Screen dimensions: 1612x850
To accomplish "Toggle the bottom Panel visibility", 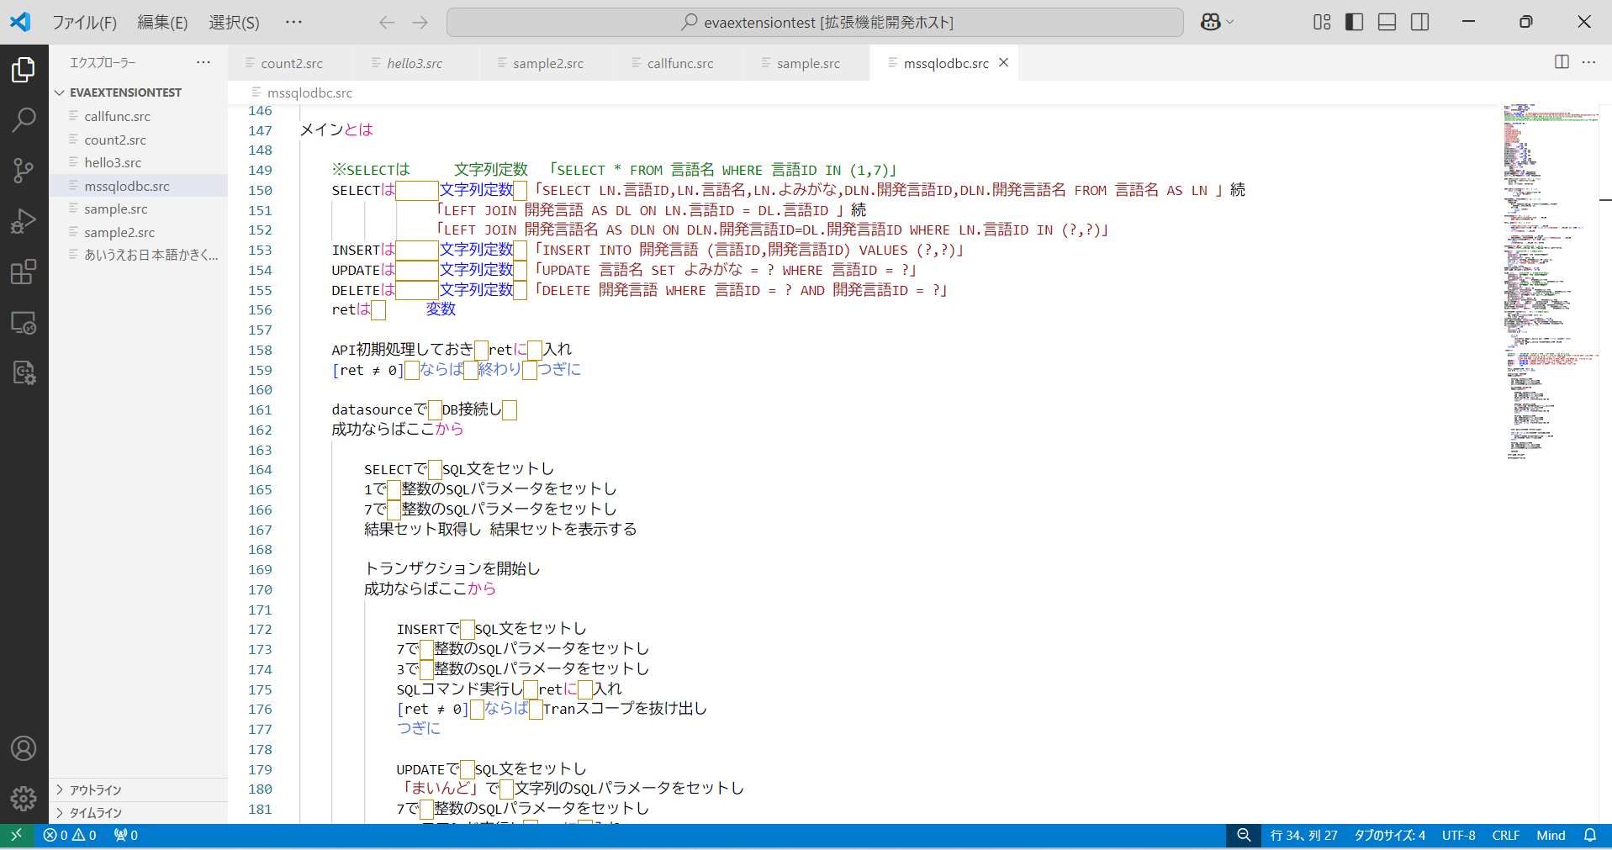I will (x=1386, y=21).
